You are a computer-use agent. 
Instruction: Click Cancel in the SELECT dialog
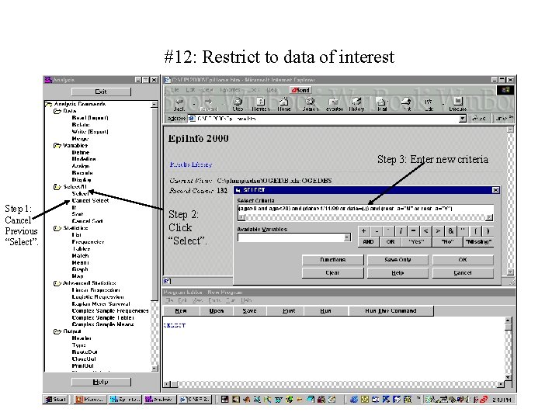[463, 273]
